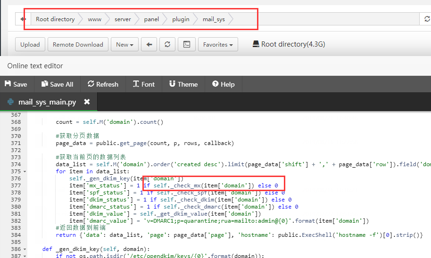Click the back arrow beside the path breadcrumb
Image resolution: width=431 pixels, height=258 pixels.
23,19
